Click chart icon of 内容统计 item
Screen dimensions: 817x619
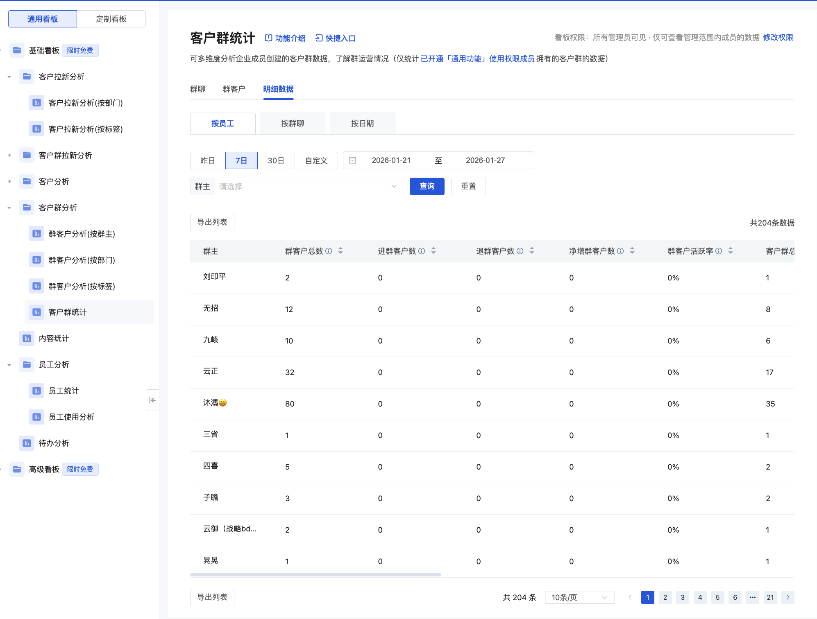click(x=27, y=338)
